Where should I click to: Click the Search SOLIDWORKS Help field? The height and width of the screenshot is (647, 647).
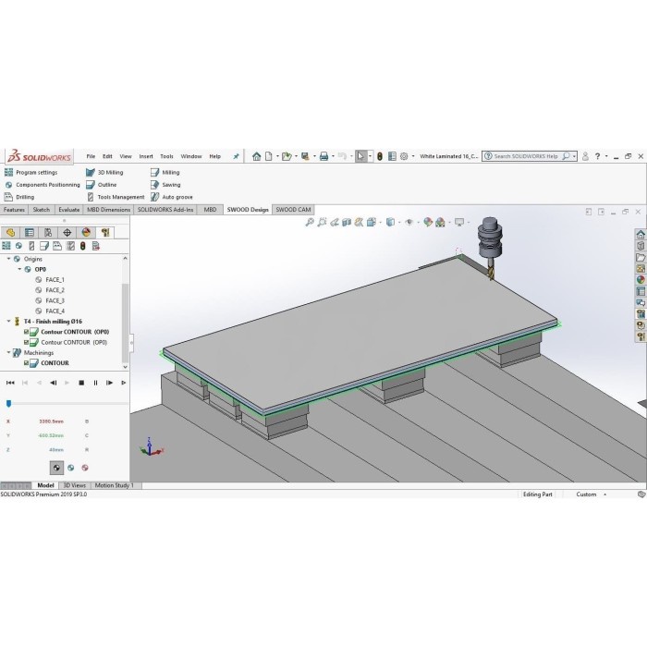coord(525,156)
